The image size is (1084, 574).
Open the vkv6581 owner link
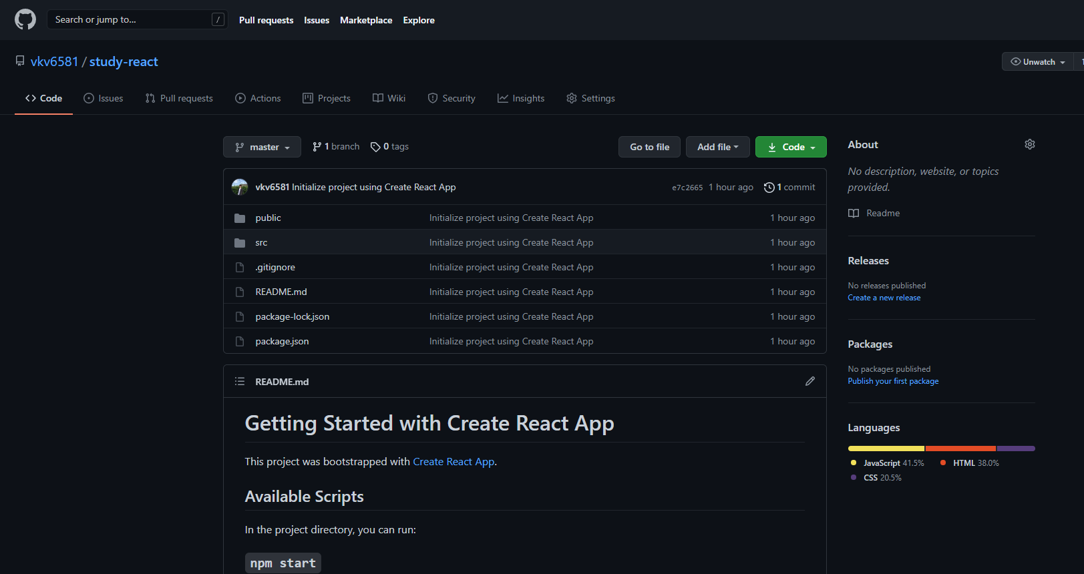[x=55, y=61]
